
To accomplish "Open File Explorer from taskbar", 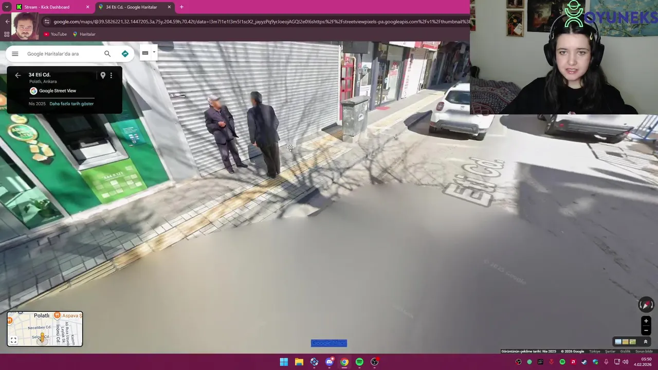I will click(299, 362).
